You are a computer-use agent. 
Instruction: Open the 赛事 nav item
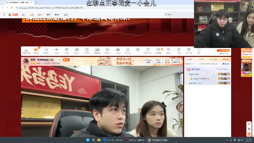pyautogui.click(x=49, y=15)
